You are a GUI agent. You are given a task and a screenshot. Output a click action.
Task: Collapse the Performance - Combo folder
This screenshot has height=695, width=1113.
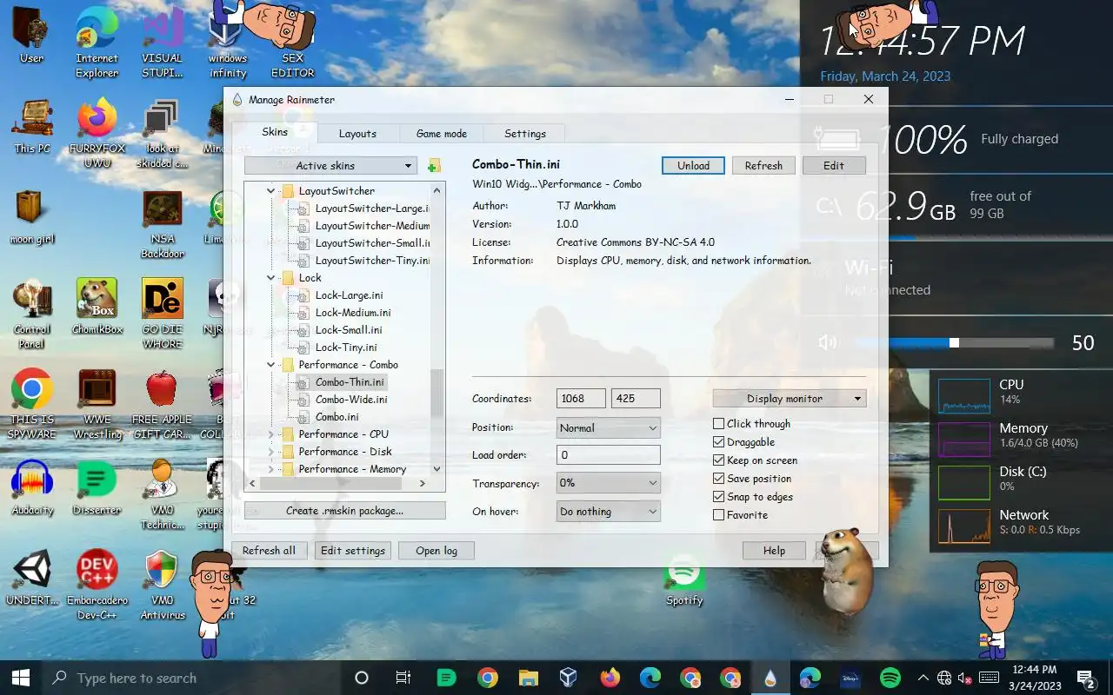click(x=270, y=365)
